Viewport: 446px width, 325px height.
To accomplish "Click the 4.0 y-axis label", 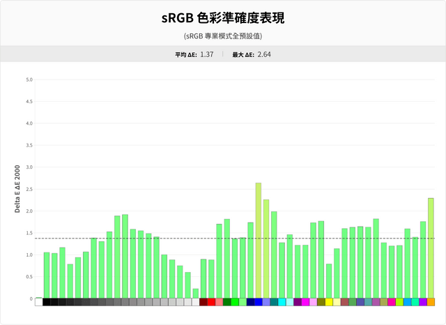I will [29, 123].
